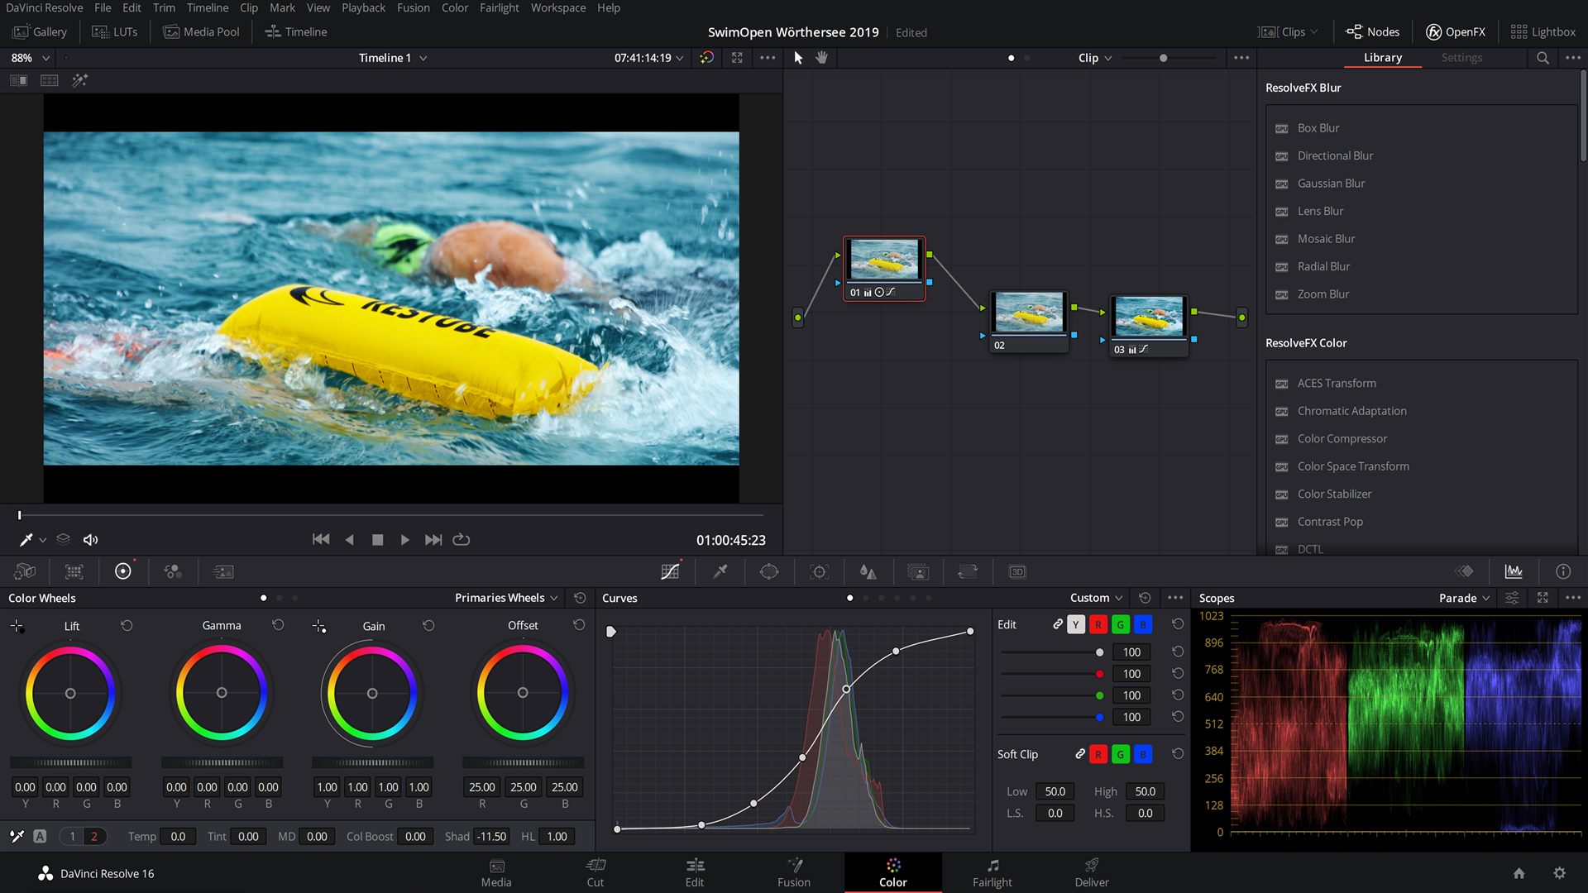Screen dimensions: 1588x893
Task: Open the Custom curves preset dropdown
Action: click(x=1093, y=597)
